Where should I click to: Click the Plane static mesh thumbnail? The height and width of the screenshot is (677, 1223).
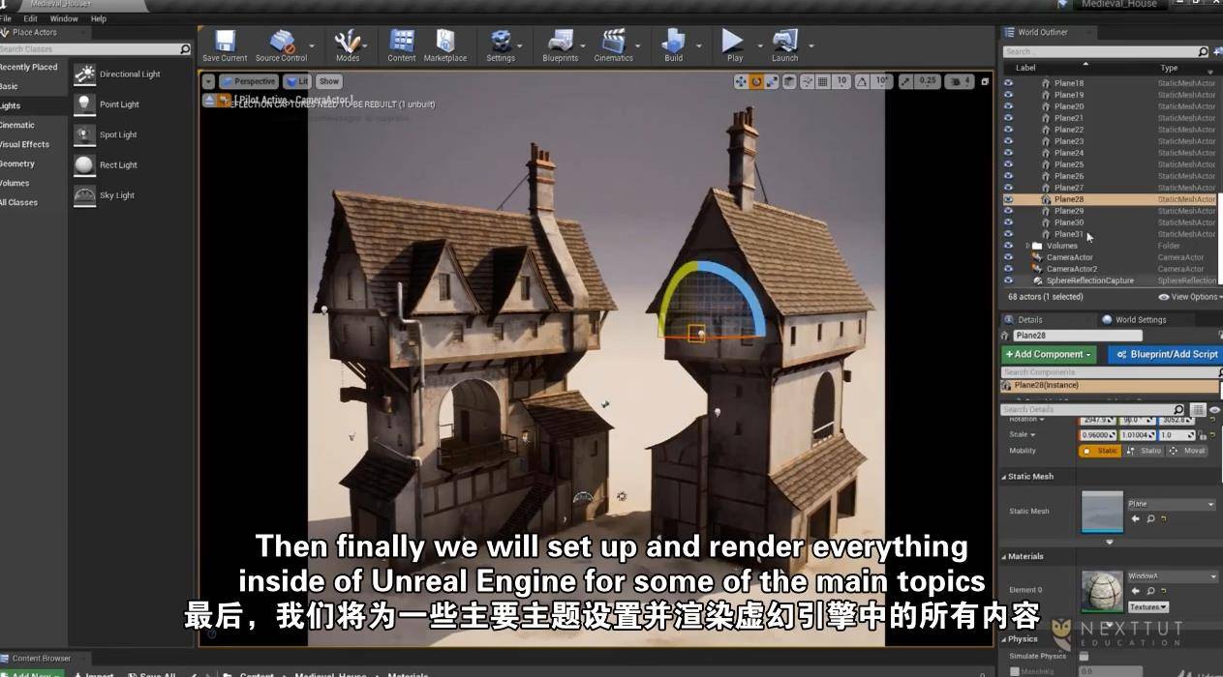click(x=1102, y=512)
